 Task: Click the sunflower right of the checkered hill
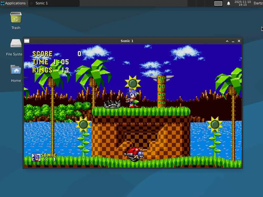[x=215, y=136]
